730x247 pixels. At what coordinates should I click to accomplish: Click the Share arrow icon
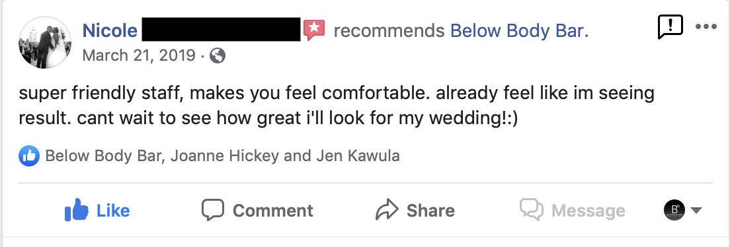pyautogui.click(x=387, y=210)
